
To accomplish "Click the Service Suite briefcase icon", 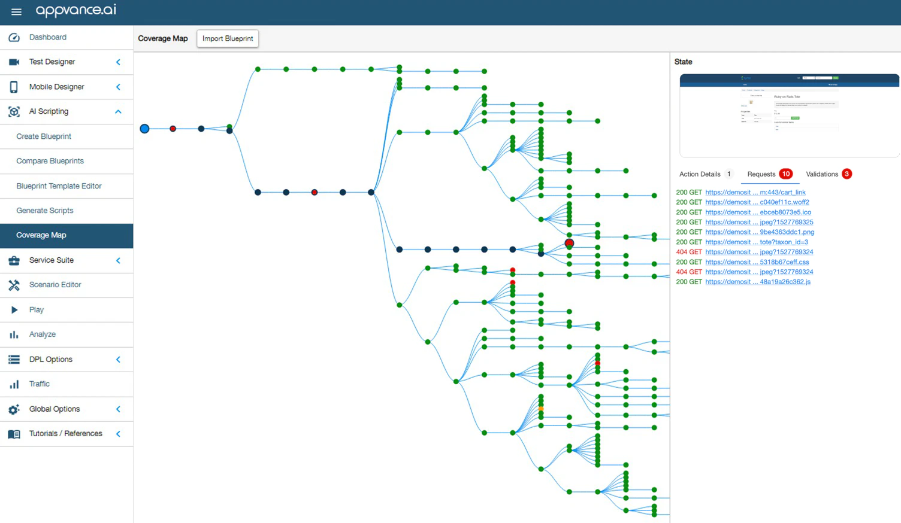I will click(13, 260).
